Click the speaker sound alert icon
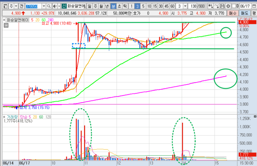Image resolution: width=257 pixels, height=166 pixels. click(55, 6)
